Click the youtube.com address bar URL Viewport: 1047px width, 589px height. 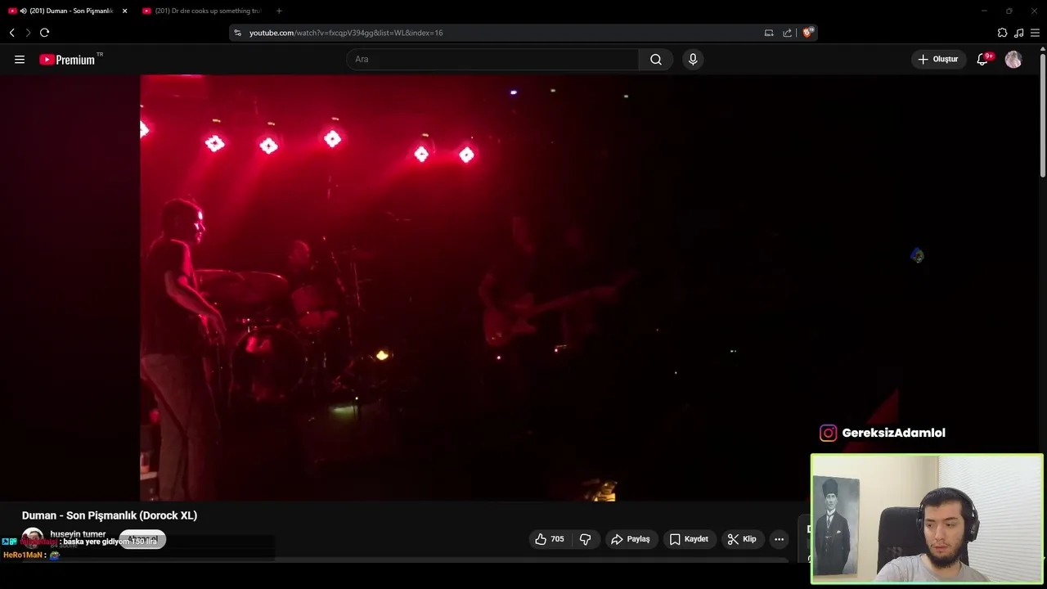pyautogui.click(x=346, y=33)
